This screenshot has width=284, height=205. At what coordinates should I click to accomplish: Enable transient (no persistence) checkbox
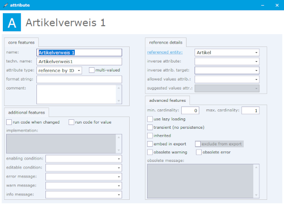(x=150, y=127)
